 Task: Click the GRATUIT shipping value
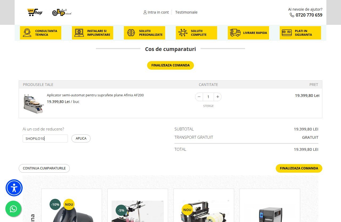[x=310, y=137]
